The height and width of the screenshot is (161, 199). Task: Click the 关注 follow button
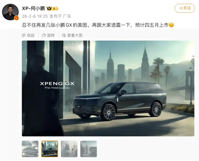185,8
